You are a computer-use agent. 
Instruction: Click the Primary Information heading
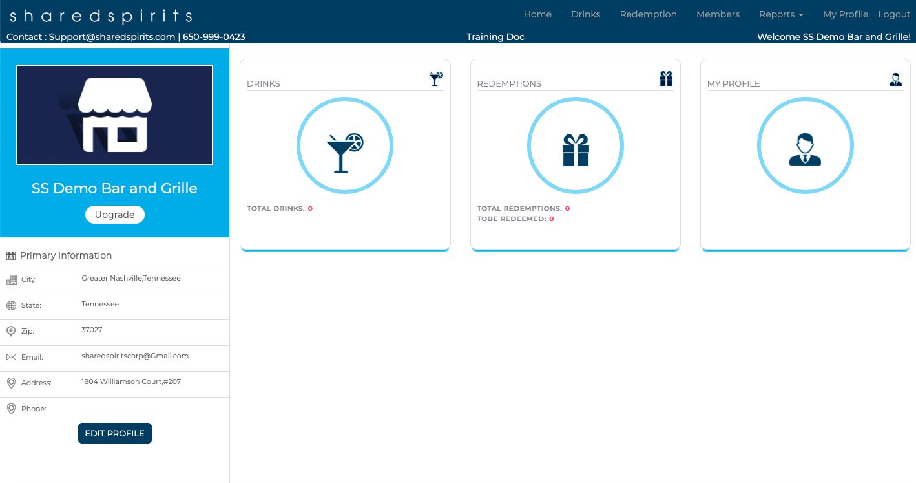tap(66, 255)
